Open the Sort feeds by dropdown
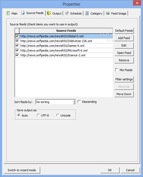Viewport: 143px width, 177px height. (x=74, y=102)
